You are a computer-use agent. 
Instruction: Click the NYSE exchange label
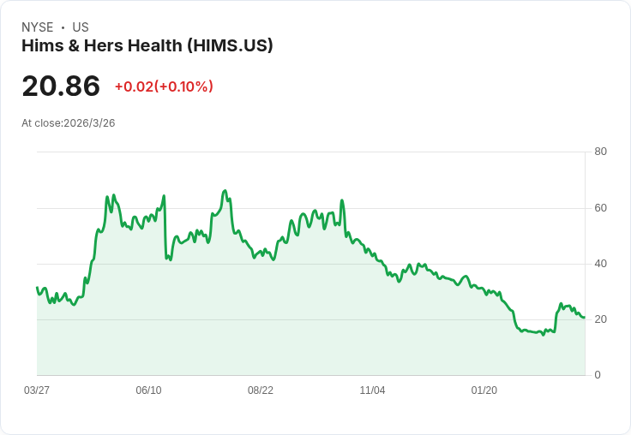pos(38,27)
